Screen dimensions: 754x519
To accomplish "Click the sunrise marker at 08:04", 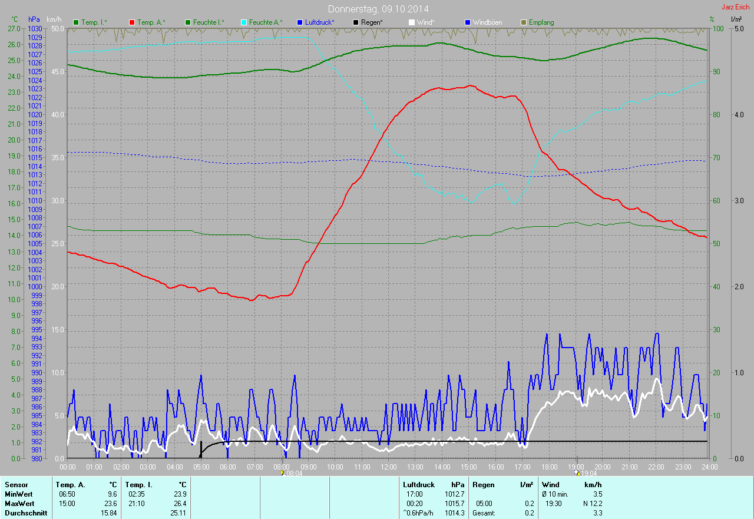I will point(282,472).
